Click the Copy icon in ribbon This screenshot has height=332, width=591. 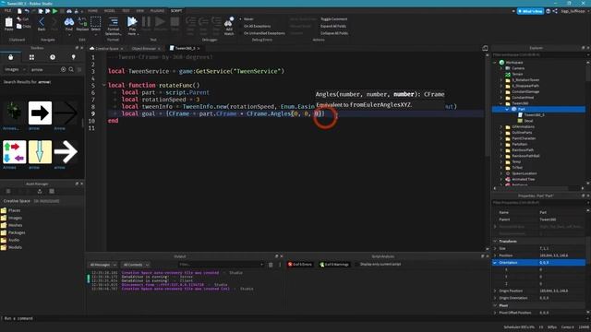pyautogui.click(x=19, y=27)
